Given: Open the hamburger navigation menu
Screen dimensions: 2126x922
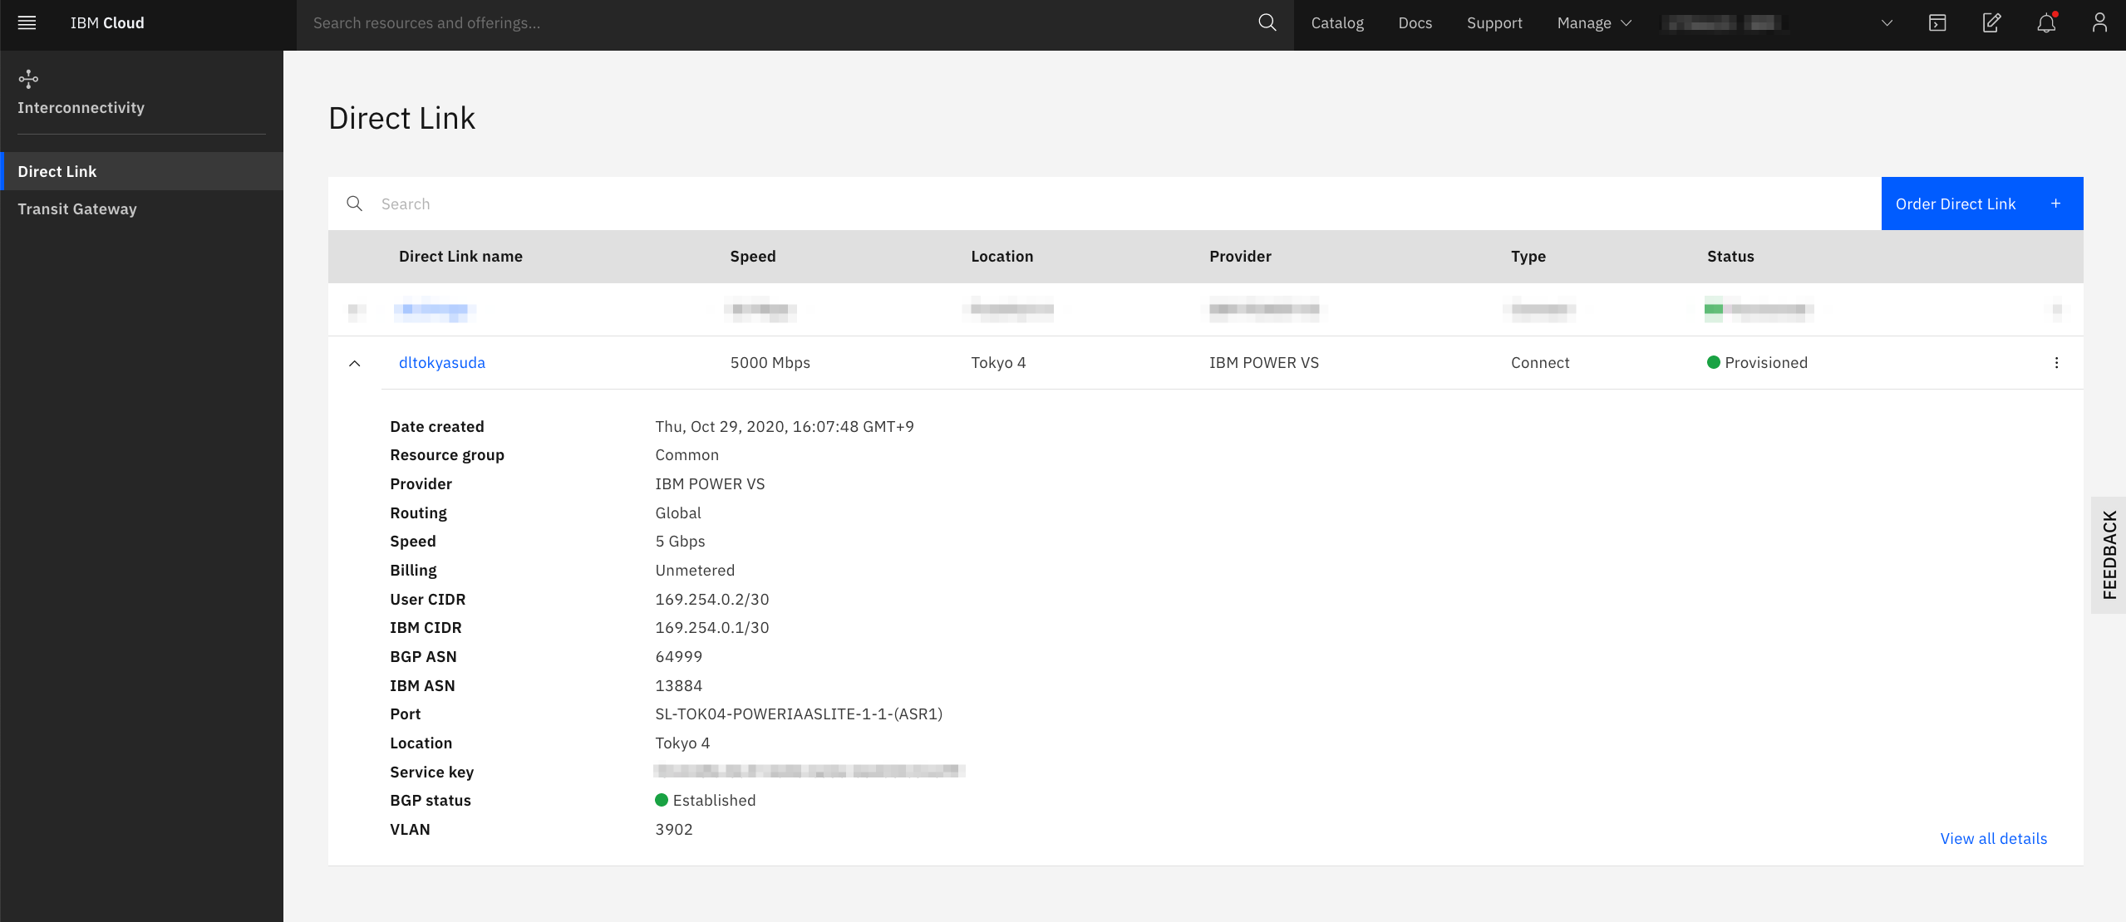Looking at the screenshot, I should pos(27,22).
